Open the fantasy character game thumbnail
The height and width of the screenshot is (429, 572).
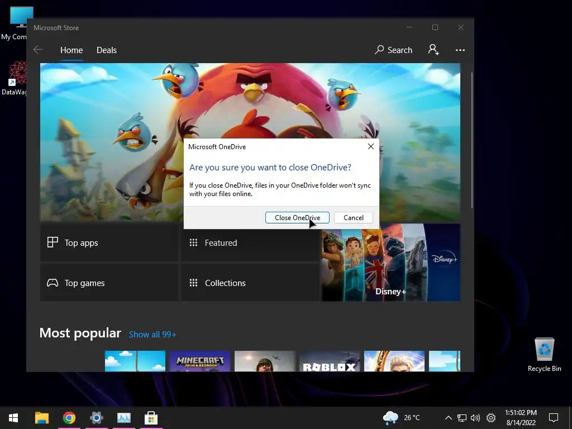pyautogui.click(x=394, y=361)
